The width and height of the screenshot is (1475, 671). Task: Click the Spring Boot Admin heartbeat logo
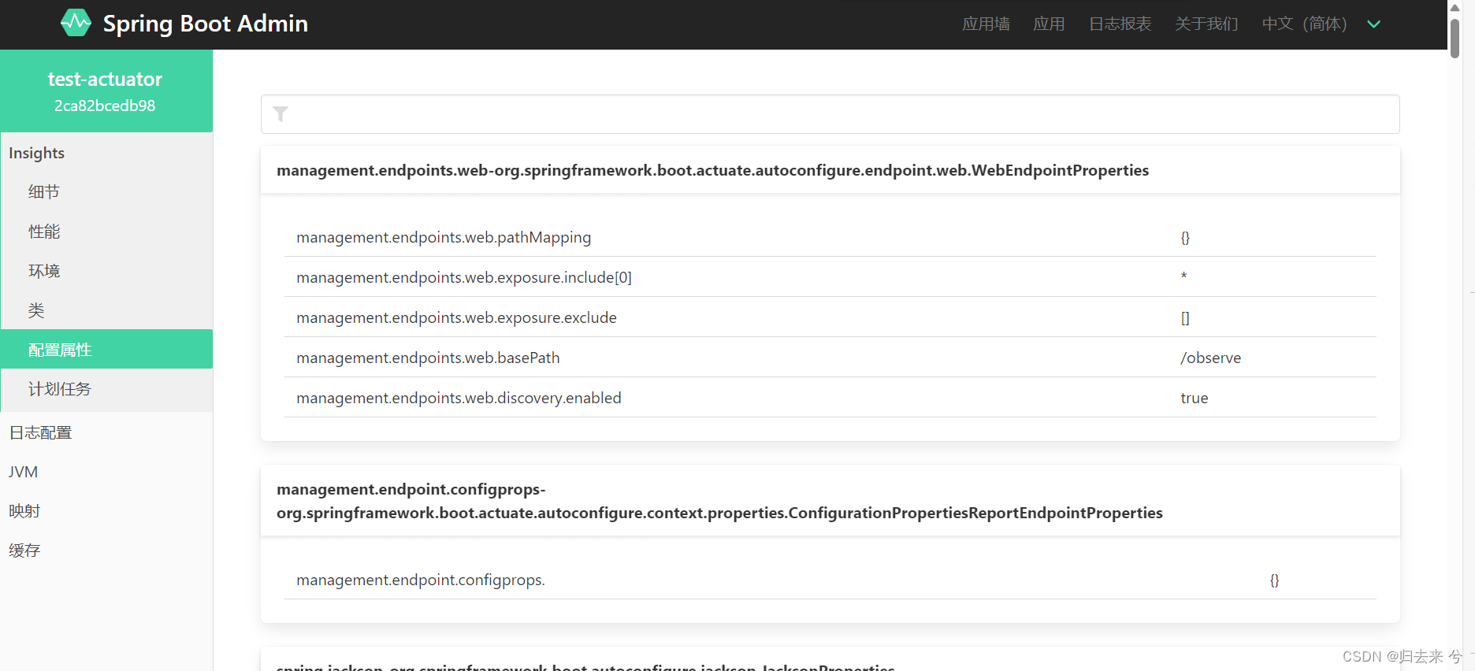pos(76,23)
